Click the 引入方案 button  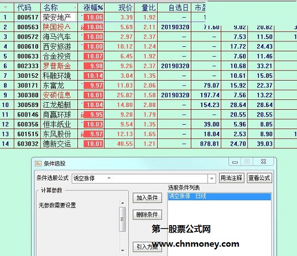(147, 247)
